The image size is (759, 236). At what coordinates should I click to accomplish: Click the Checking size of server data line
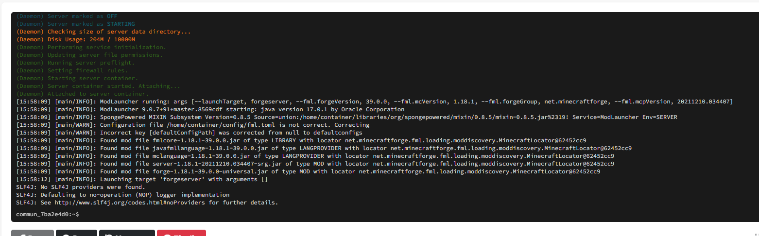coord(103,32)
